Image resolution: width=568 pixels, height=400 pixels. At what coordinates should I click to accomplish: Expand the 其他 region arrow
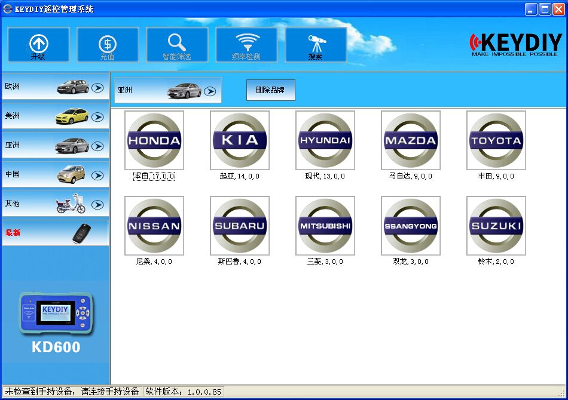97,205
